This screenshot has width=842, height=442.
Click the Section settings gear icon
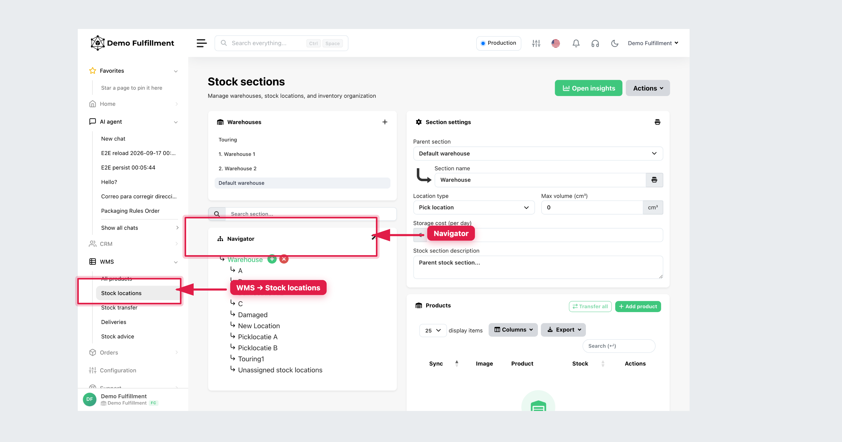(x=418, y=122)
